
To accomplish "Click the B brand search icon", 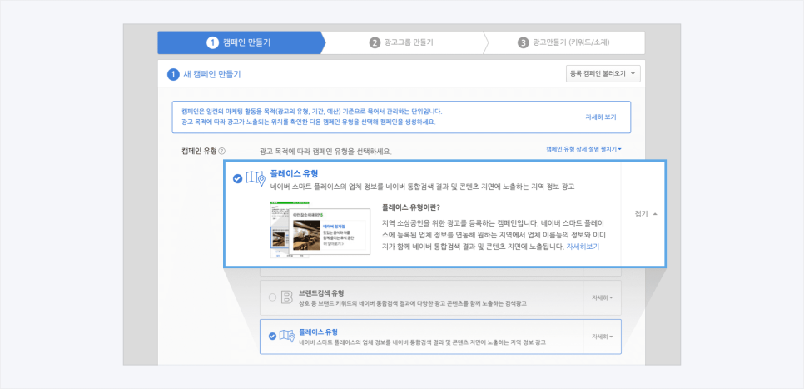I will [x=287, y=297].
